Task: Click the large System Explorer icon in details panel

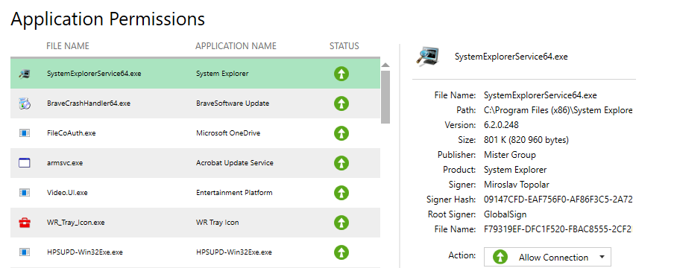Action: point(428,57)
